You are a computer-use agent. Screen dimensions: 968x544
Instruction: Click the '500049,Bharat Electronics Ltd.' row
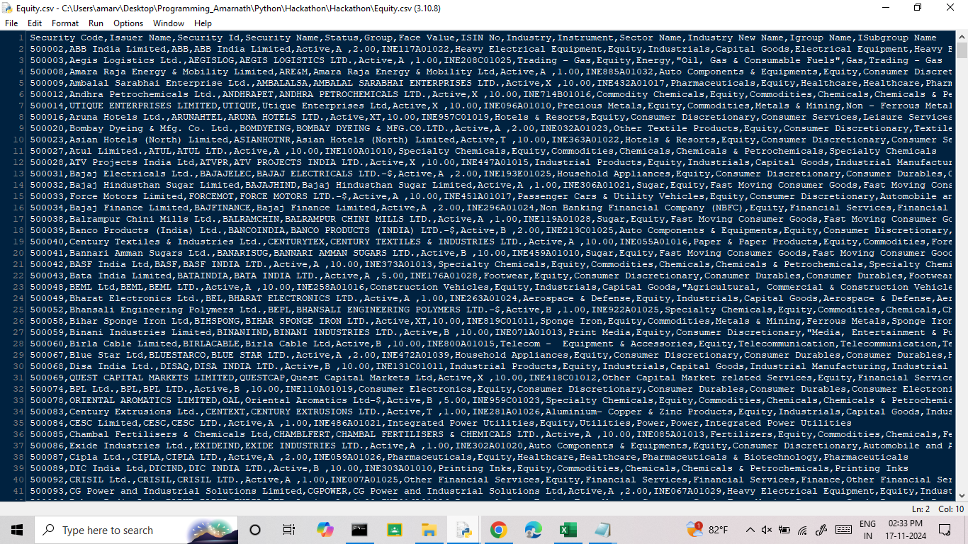492,298
